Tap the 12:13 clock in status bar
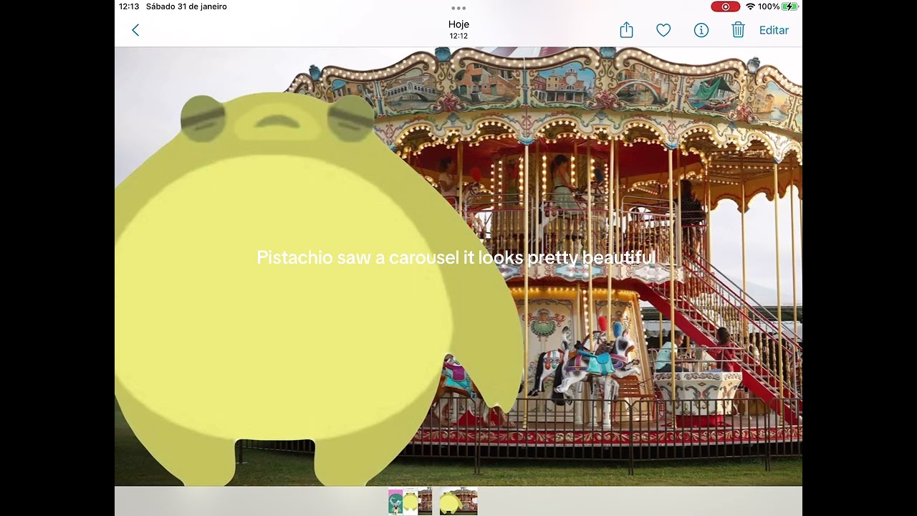Viewport: 917px width, 516px height. [129, 6]
